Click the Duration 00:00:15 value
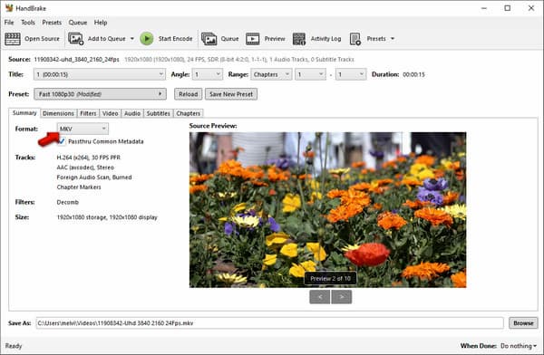 tap(413, 74)
